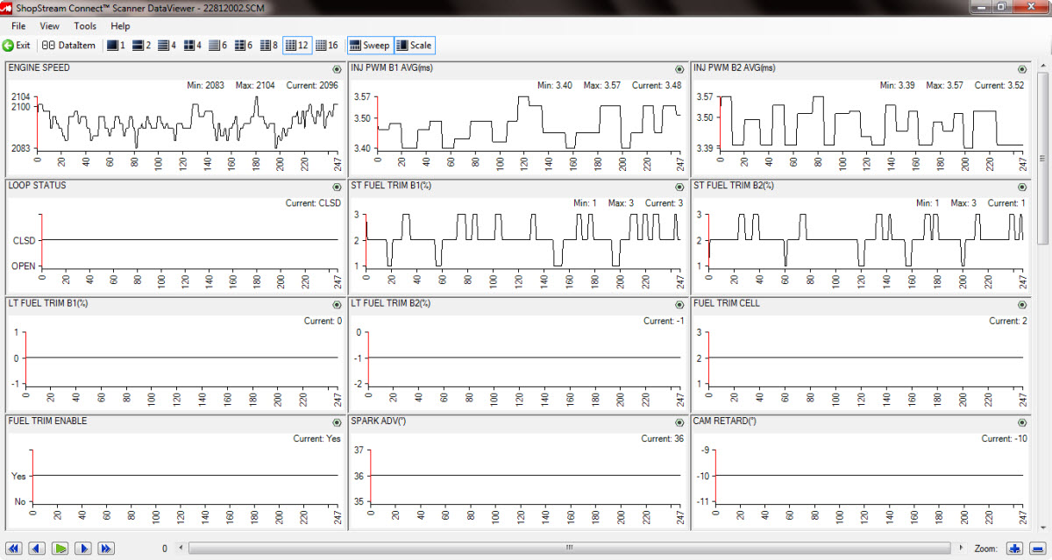Select the ST FUEL TRIM B2(%) title
The height and width of the screenshot is (560, 1052).
point(734,185)
